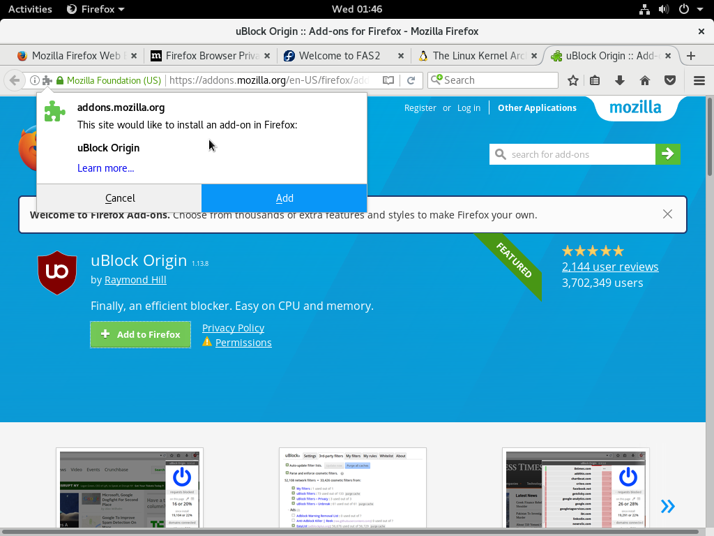Open the hamburger menu in Firefox toolbar
This screenshot has width=714, height=536.
[x=699, y=81]
